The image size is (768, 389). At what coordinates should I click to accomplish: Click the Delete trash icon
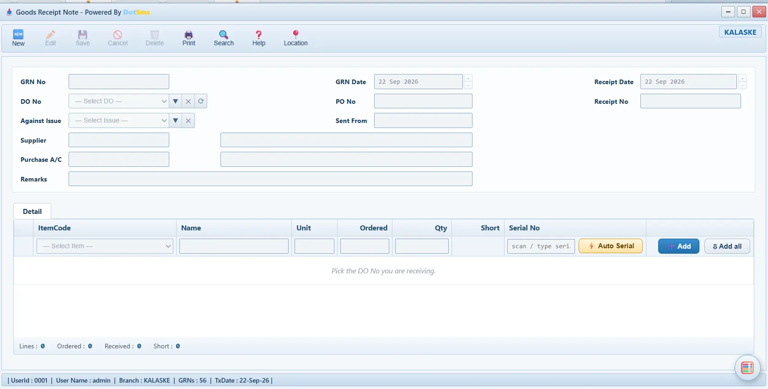point(155,38)
